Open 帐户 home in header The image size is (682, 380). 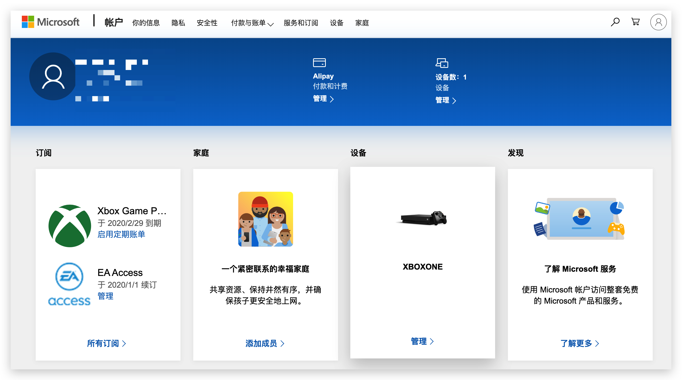click(x=114, y=23)
